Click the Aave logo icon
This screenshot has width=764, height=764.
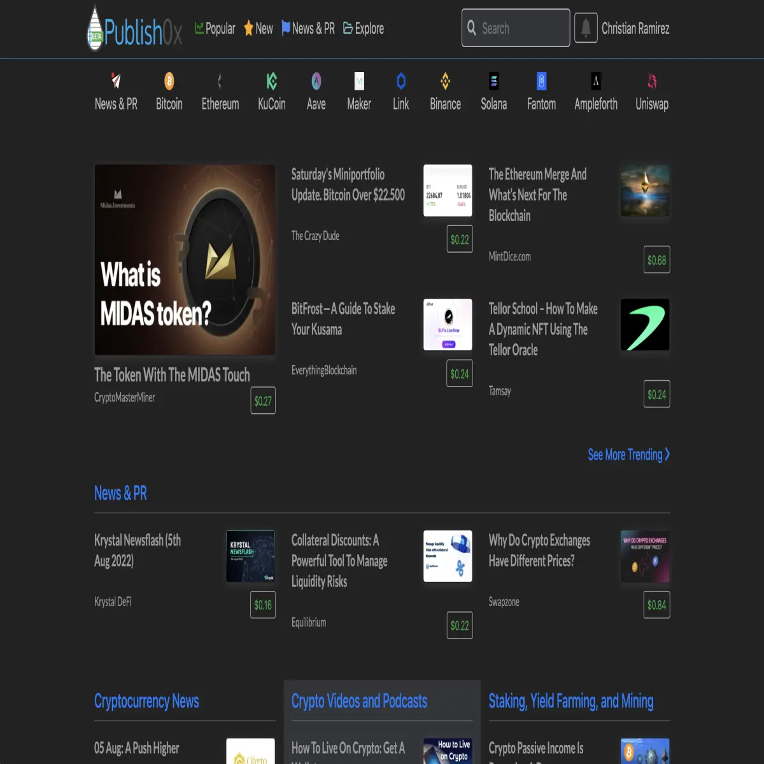316,81
